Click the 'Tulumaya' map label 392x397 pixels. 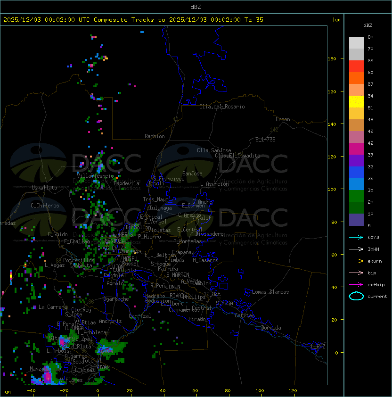pyautogui.click(x=161, y=208)
